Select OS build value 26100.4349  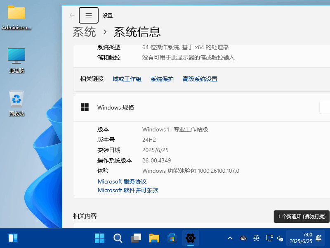(x=157, y=160)
